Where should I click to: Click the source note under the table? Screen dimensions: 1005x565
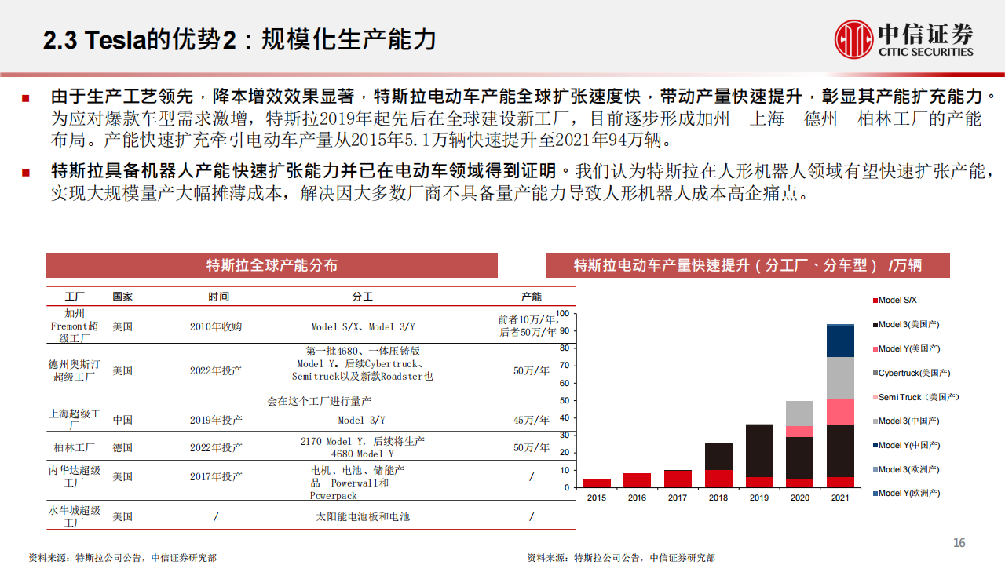122,558
